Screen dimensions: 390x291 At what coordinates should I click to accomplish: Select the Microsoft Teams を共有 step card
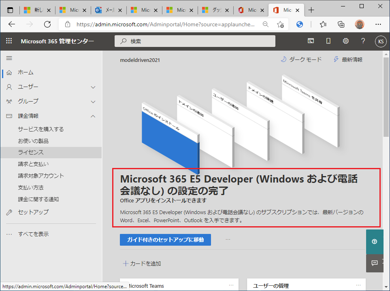pyautogui.click(x=311, y=110)
